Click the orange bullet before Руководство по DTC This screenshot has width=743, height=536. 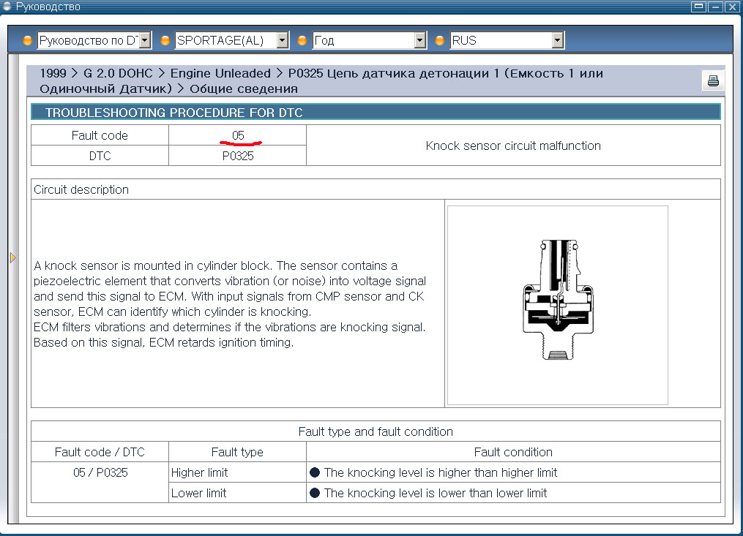point(28,41)
